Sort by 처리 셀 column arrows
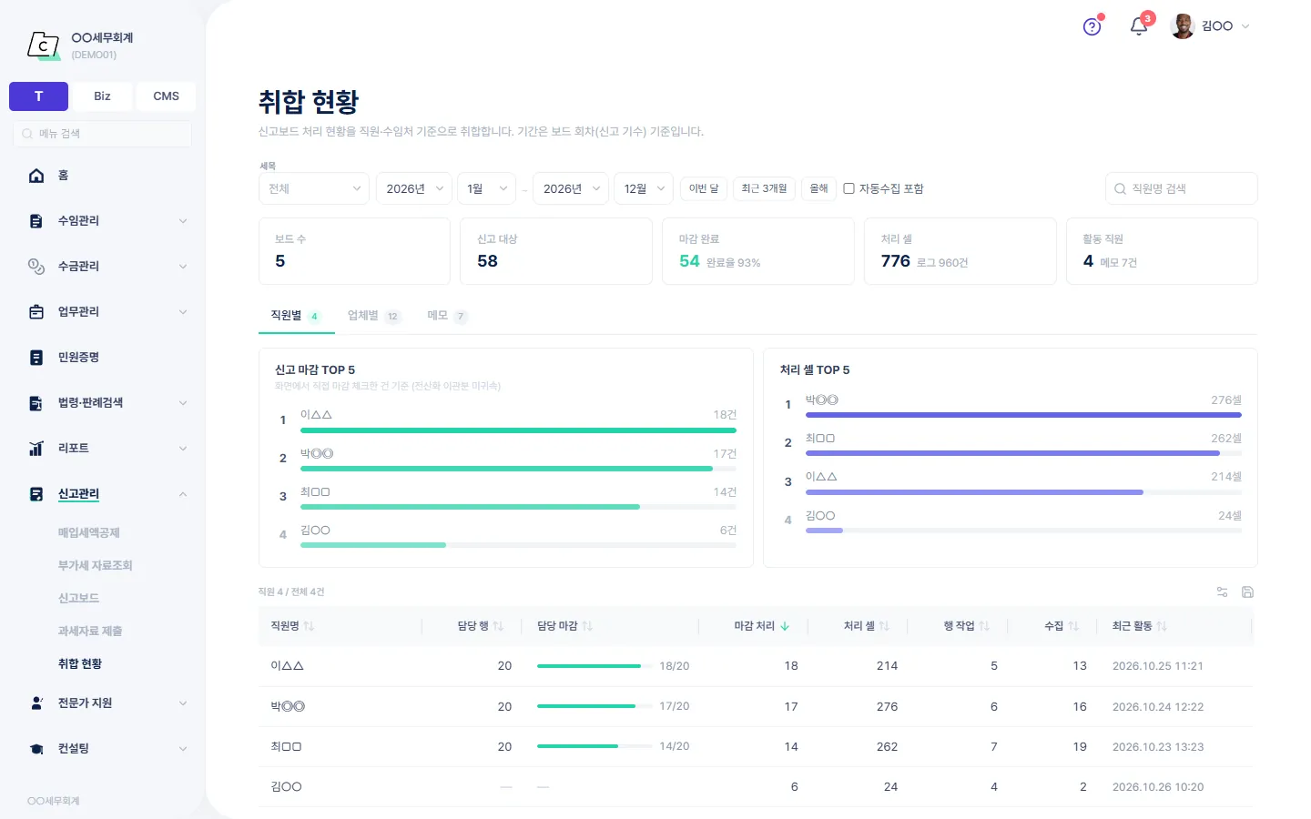This screenshot has width=1311, height=819. click(884, 626)
